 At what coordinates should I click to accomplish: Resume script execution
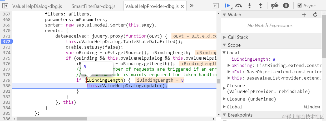click(228, 6)
